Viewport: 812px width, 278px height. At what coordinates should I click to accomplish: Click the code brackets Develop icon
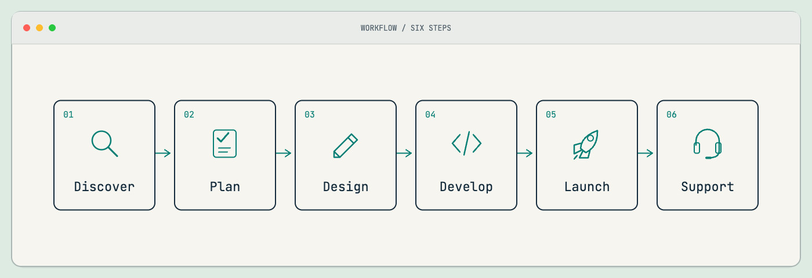point(466,143)
